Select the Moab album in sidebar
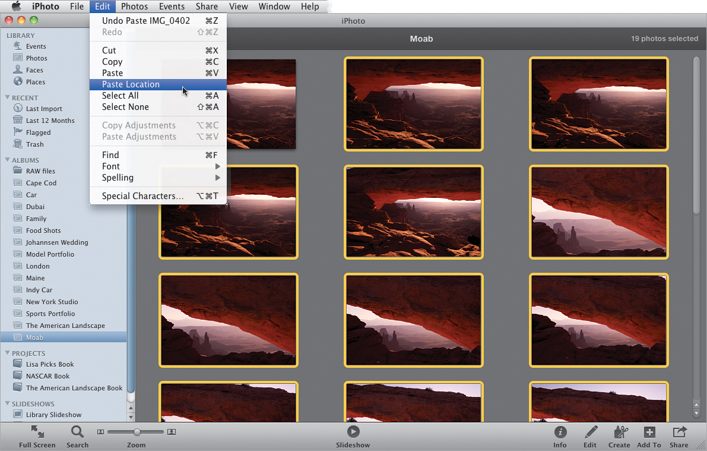Viewport: 707px width, 451px height. 64,338
